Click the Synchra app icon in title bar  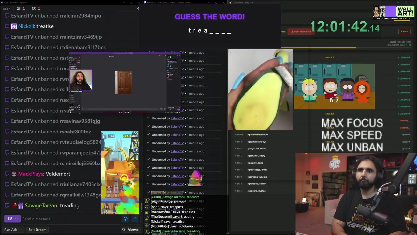(x=3, y=3)
